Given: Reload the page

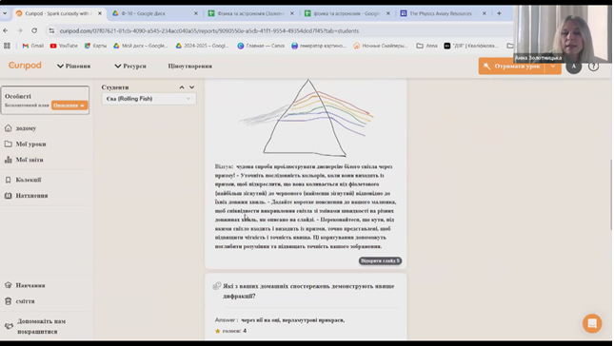Looking at the screenshot, I should click(x=34, y=30).
